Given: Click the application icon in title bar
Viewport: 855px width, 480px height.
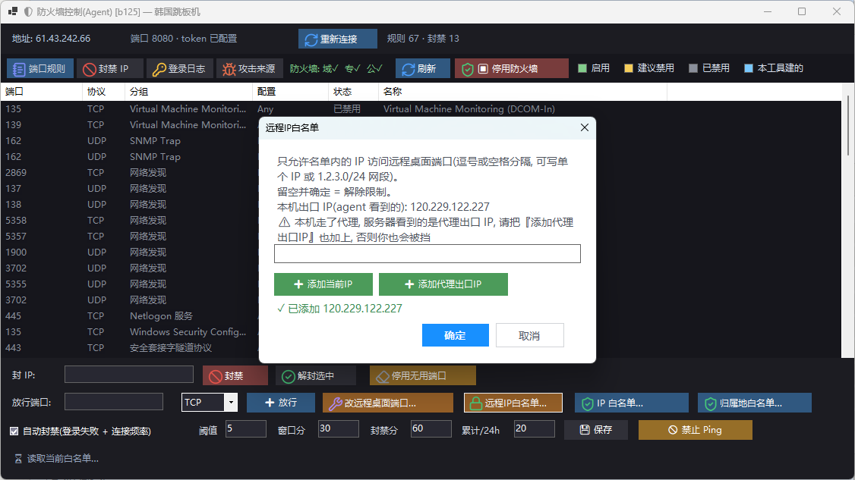Looking at the screenshot, I should [13, 11].
